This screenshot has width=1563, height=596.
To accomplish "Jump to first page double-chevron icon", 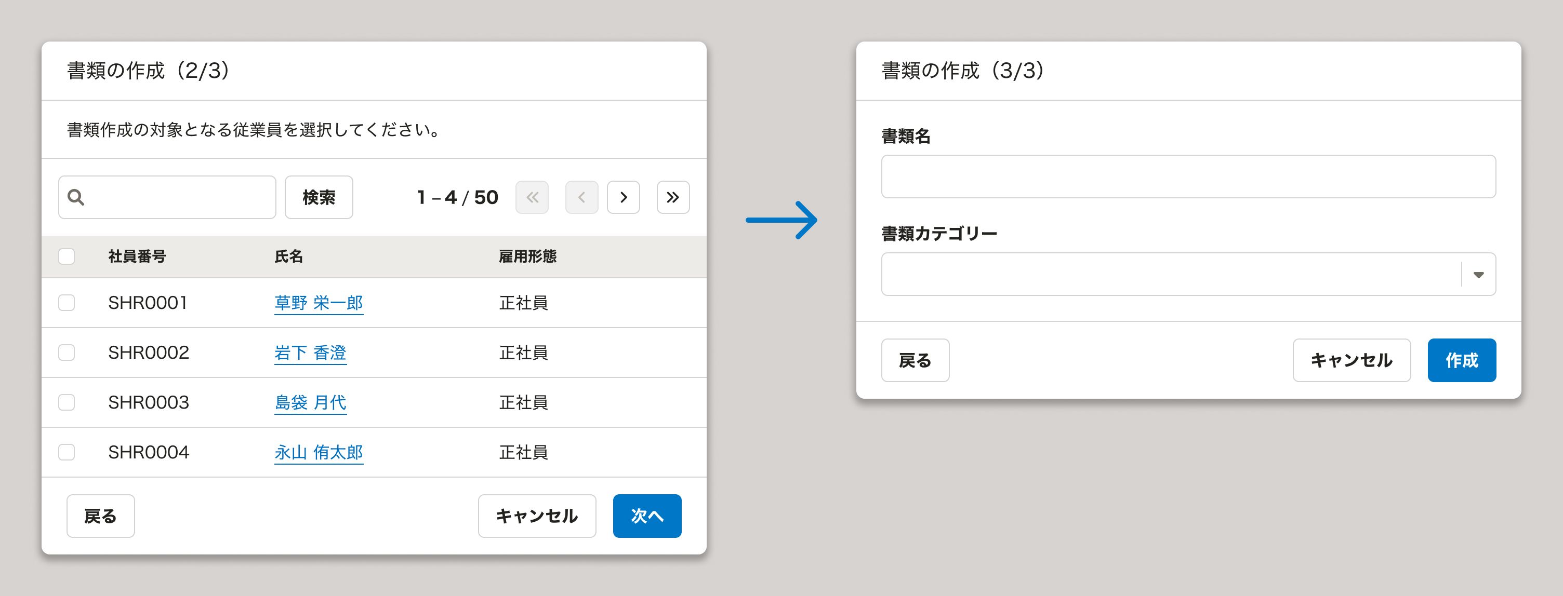I will coord(532,197).
